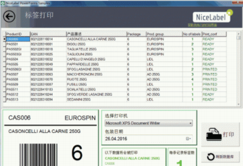Select the PAS513 SEDANINI 250G row

pyautogui.click(x=115, y=100)
